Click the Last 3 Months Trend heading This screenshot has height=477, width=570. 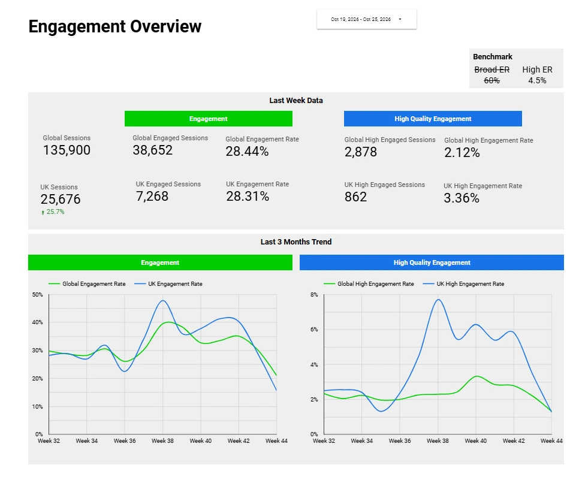click(x=296, y=241)
